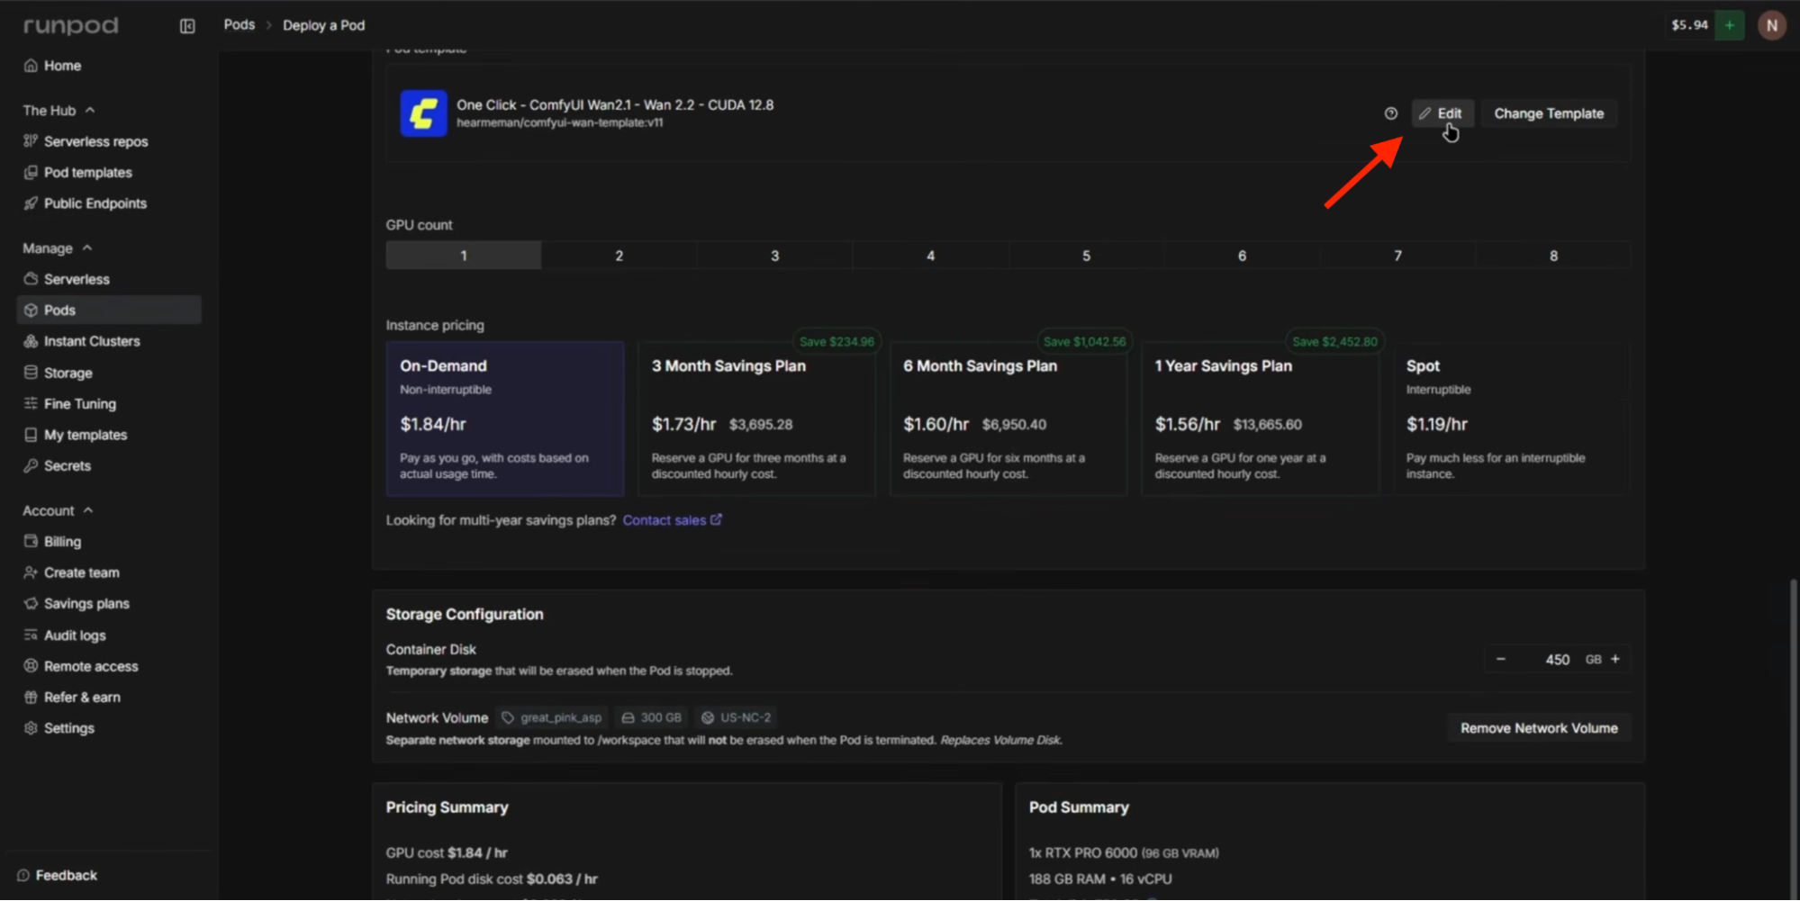Select On-Demand pricing

tap(505, 419)
